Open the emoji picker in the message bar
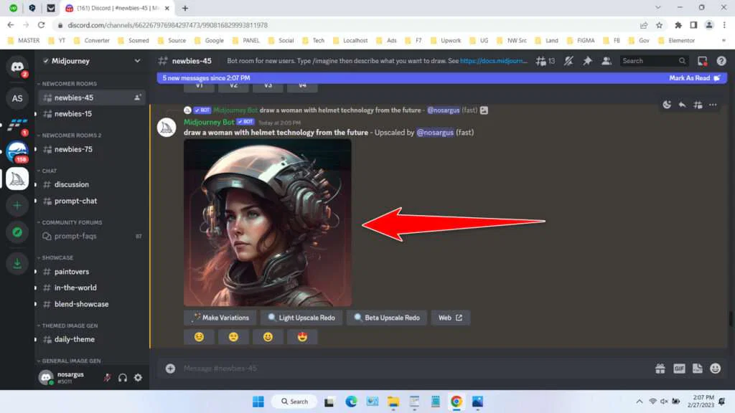 point(714,368)
